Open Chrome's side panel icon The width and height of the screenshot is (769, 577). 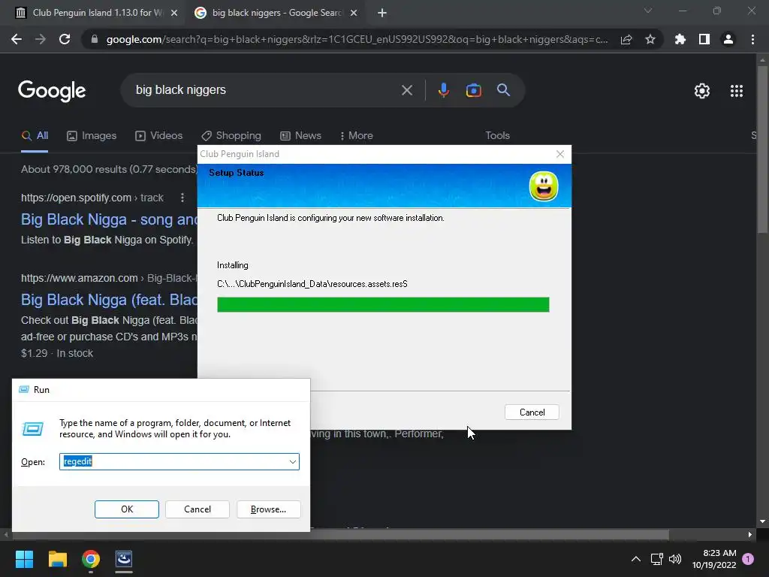tap(704, 39)
